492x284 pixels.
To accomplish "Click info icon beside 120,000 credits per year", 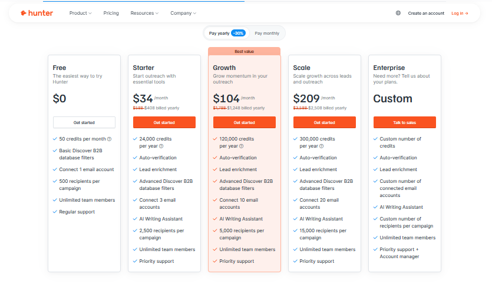I will 242,146.
